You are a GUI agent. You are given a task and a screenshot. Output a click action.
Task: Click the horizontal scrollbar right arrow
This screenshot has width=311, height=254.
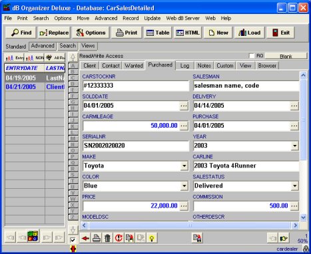[295, 225]
